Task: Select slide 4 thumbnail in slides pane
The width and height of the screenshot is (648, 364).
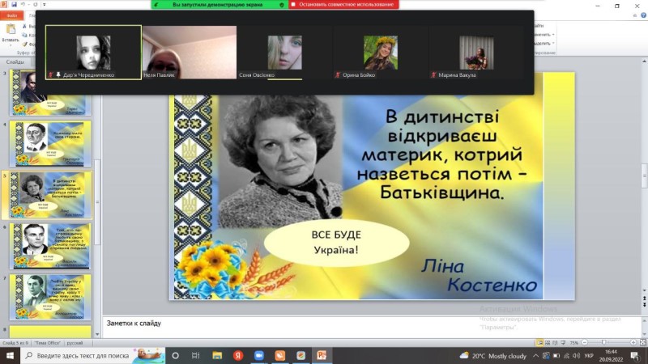Action: (50, 144)
